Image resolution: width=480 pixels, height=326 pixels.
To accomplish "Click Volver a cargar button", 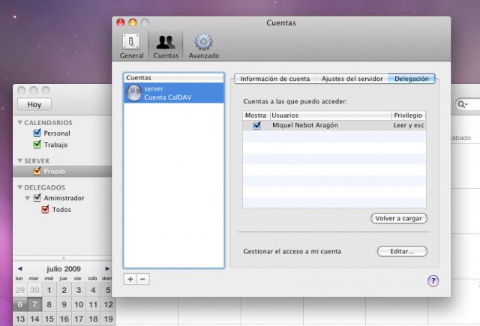I will coord(399,218).
